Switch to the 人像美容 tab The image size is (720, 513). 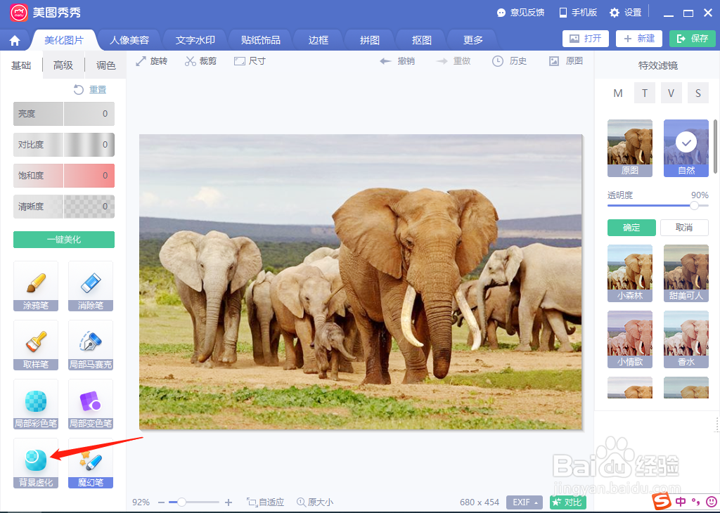pyautogui.click(x=129, y=40)
